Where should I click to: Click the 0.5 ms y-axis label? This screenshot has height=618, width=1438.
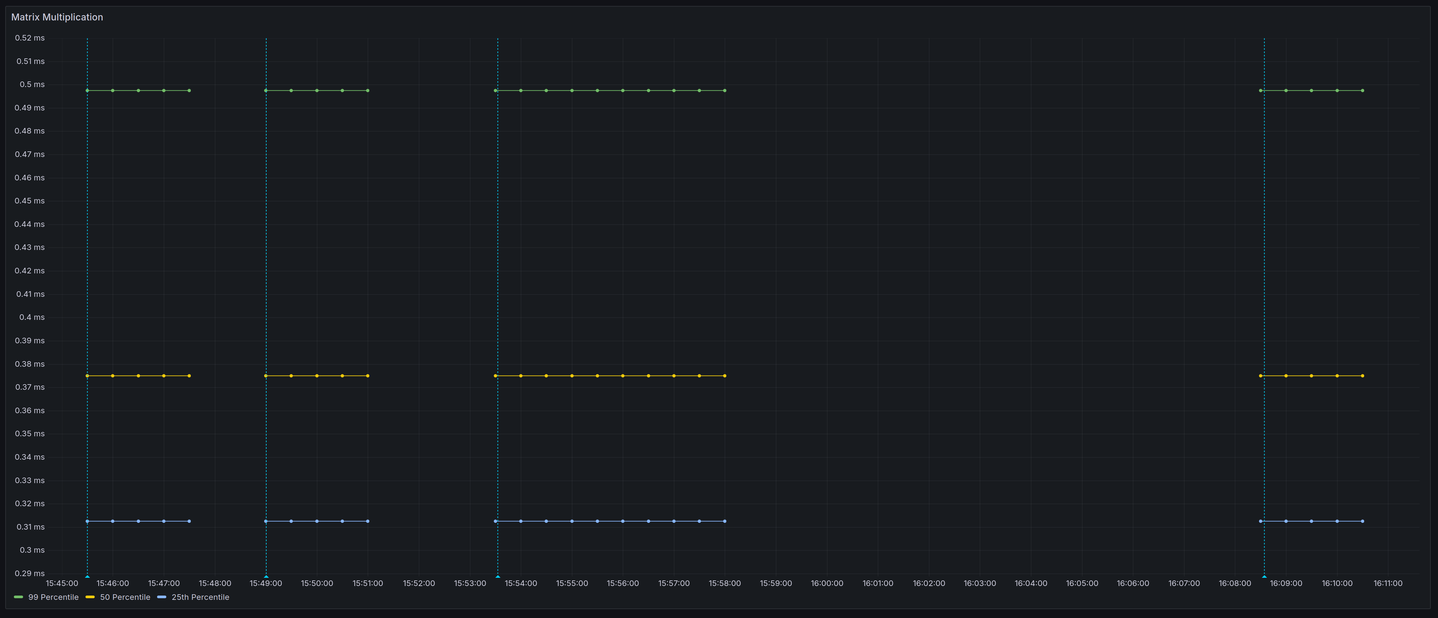click(x=32, y=85)
